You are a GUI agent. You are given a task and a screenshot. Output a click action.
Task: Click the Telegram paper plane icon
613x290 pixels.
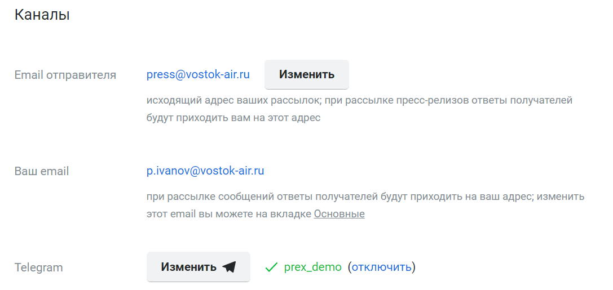229,267
